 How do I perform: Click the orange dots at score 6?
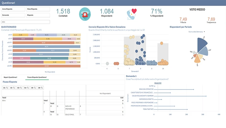coord(116,64)
